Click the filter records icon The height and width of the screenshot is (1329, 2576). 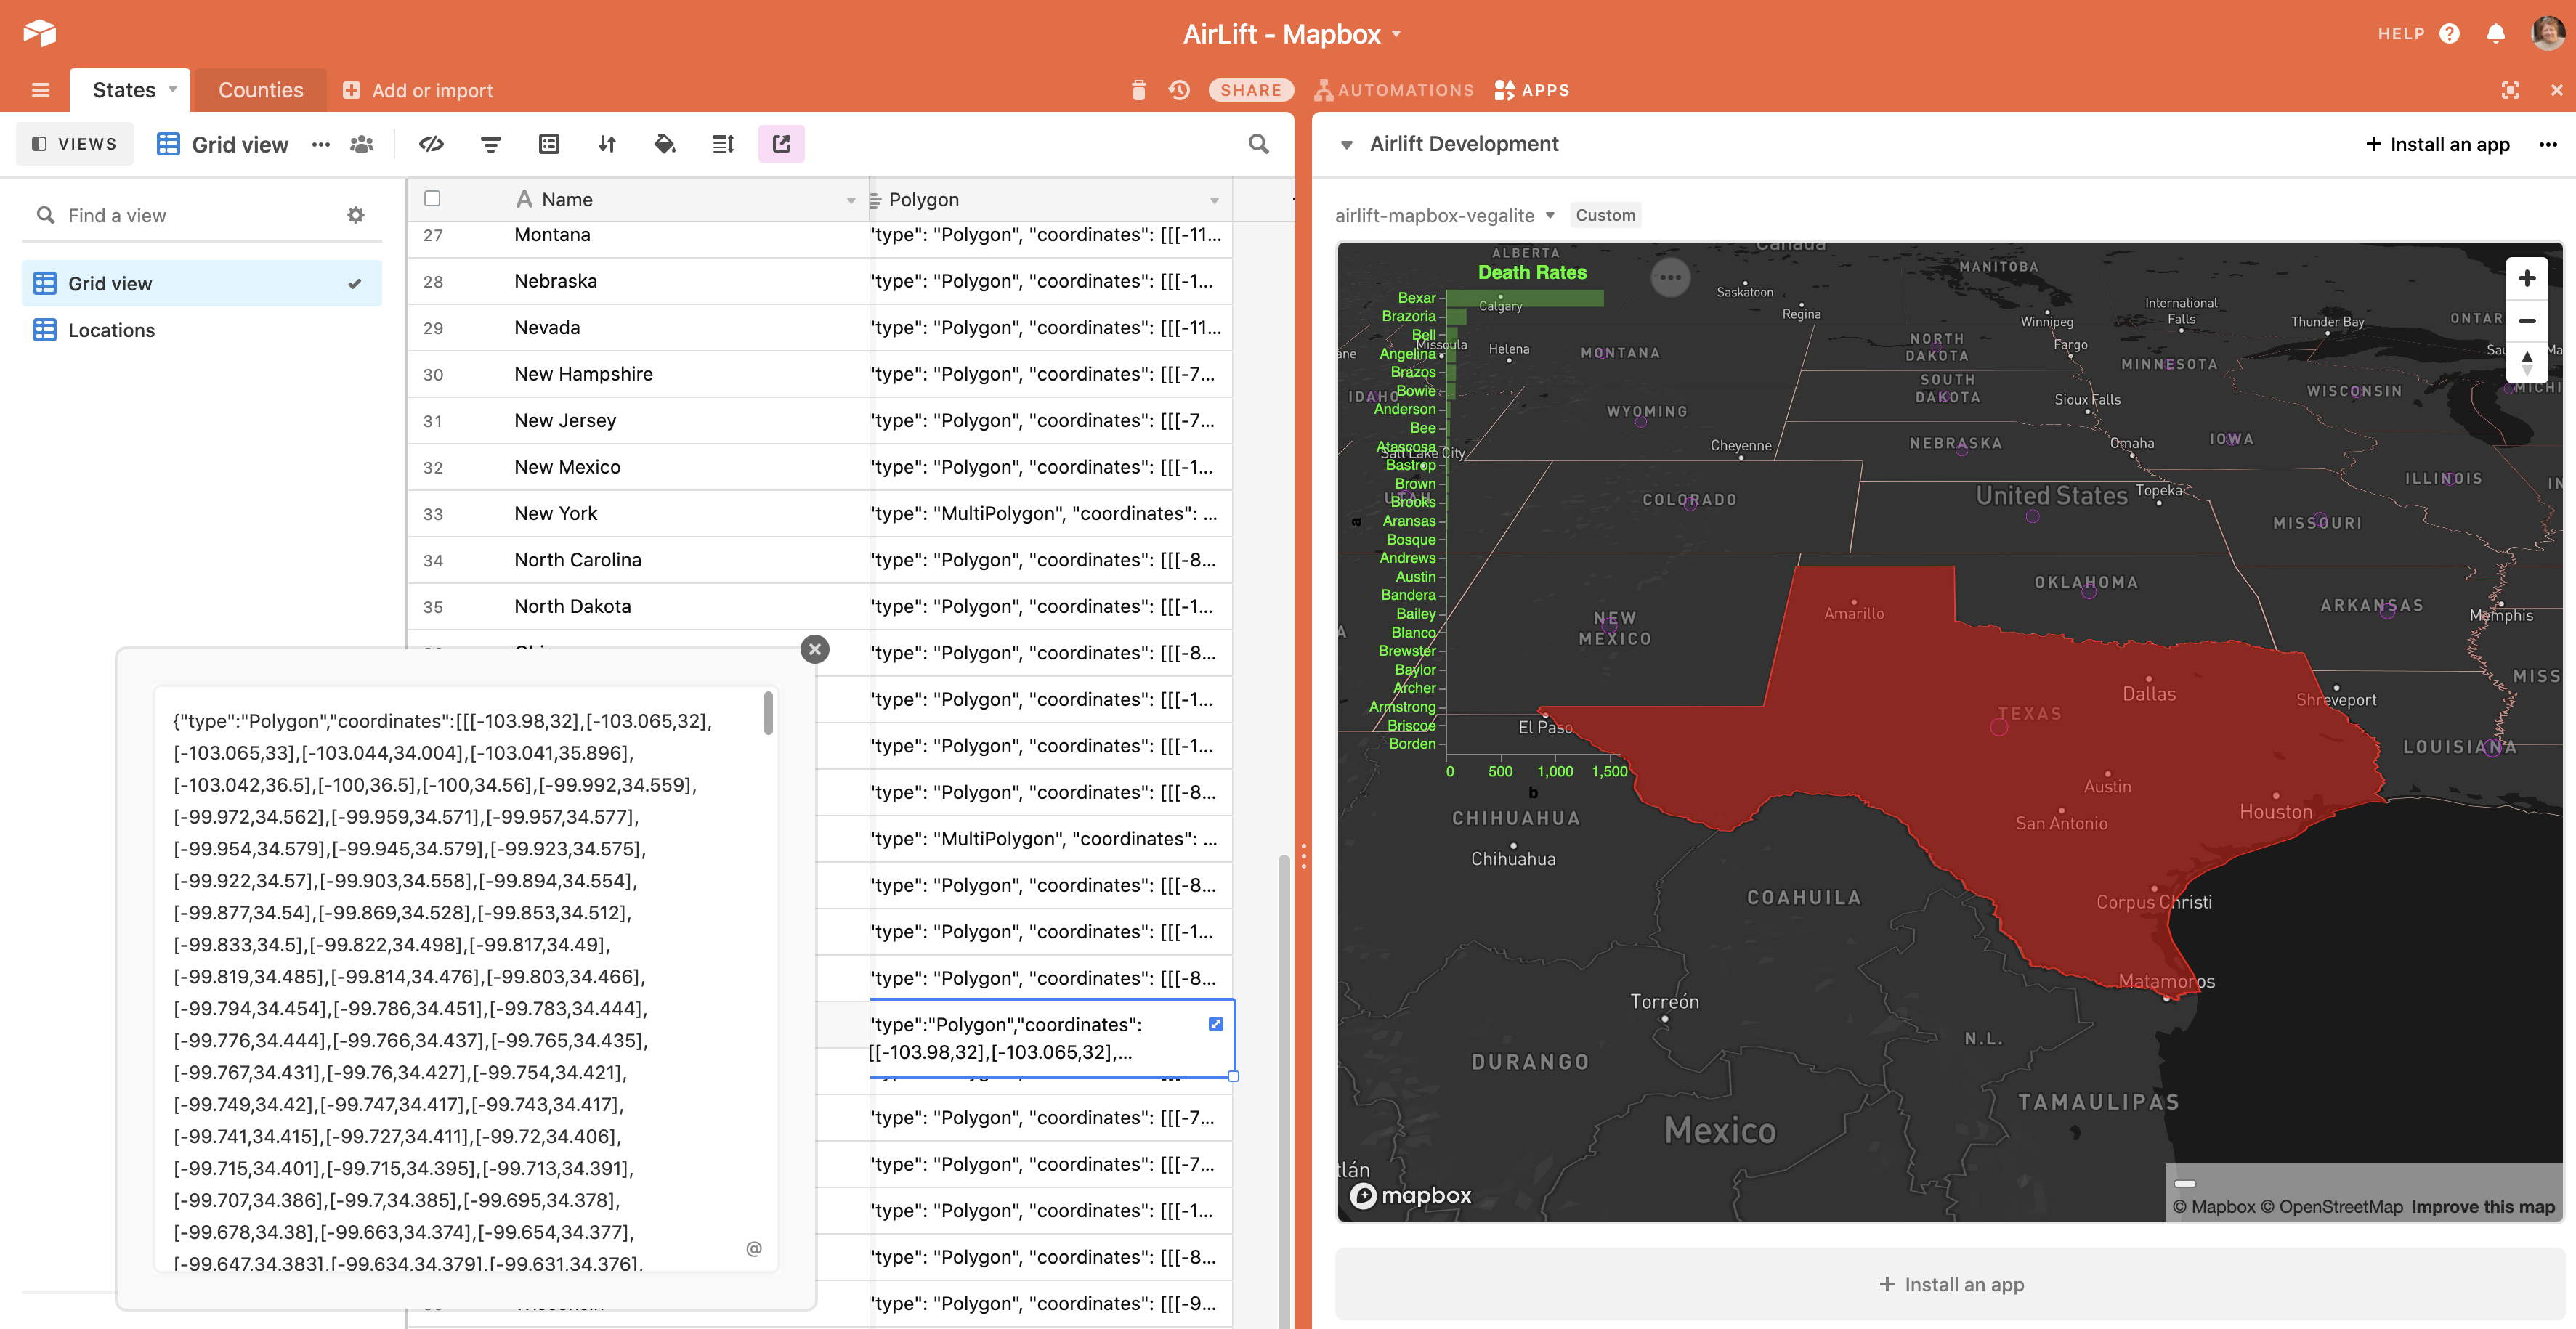pyautogui.click(x=491, y=144)
